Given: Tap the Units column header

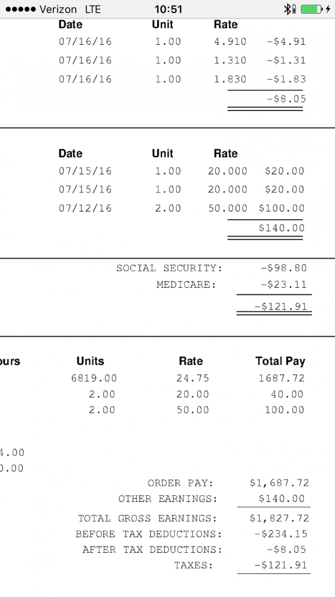Looking at the screenshot, I should [x=90, y=361].
